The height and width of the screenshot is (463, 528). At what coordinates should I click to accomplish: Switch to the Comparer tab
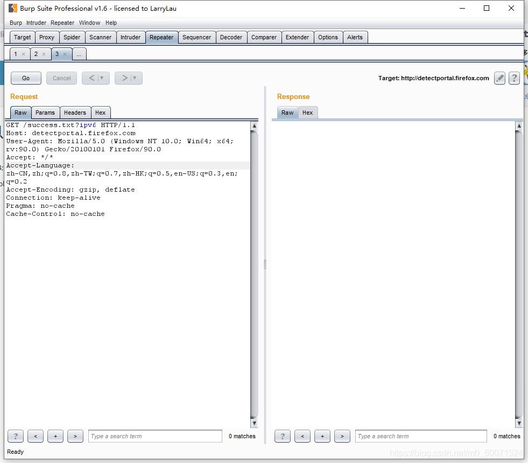(x=264, y=37)
